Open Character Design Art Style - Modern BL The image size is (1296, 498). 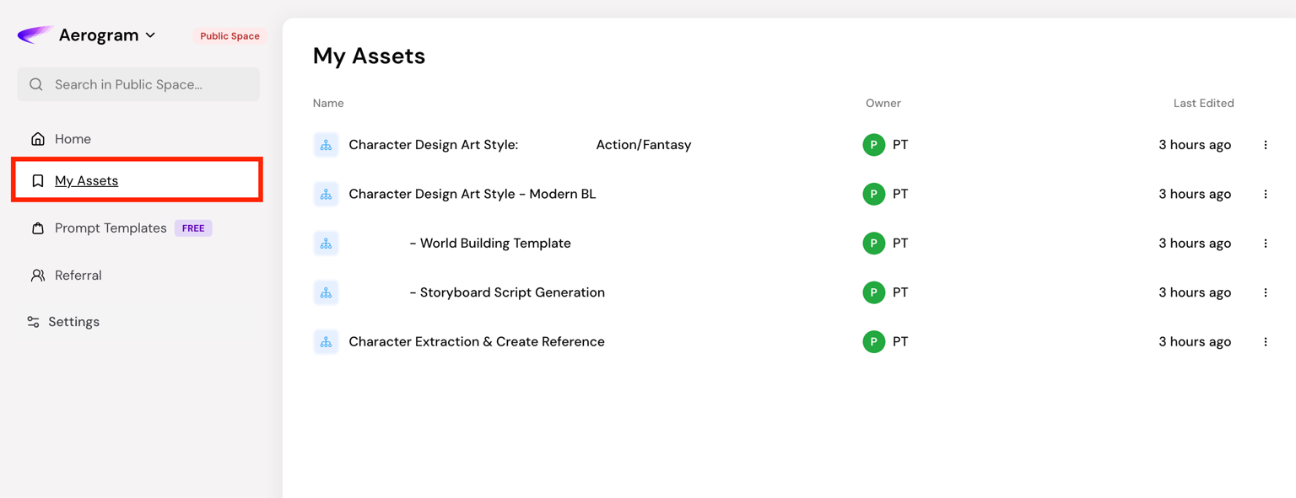(x=472, y=194)
